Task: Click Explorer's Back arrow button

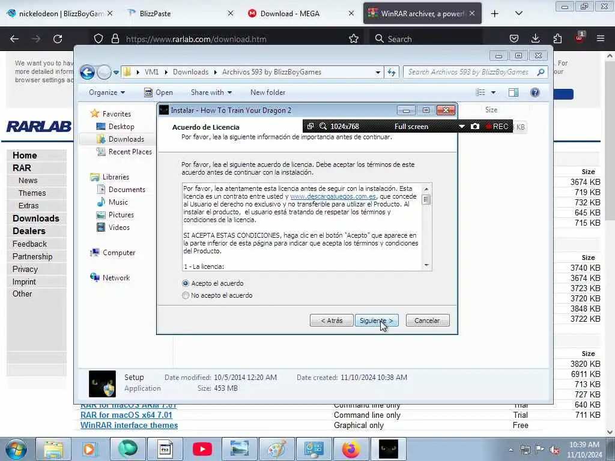Action: click(88, 72)
